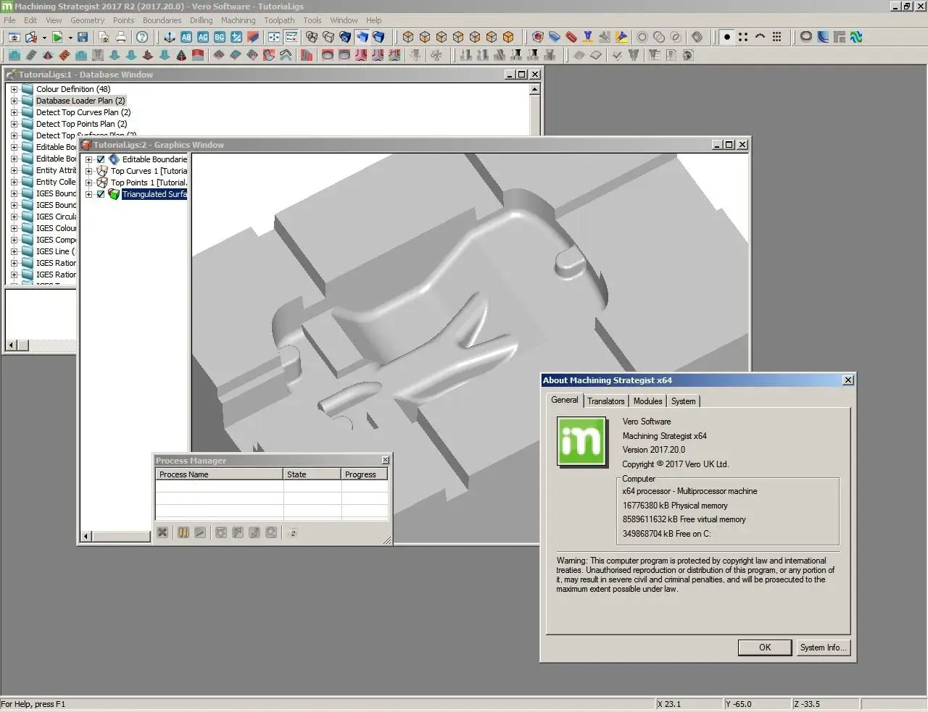
Task: Click the green im application logo
Action: 581,440
